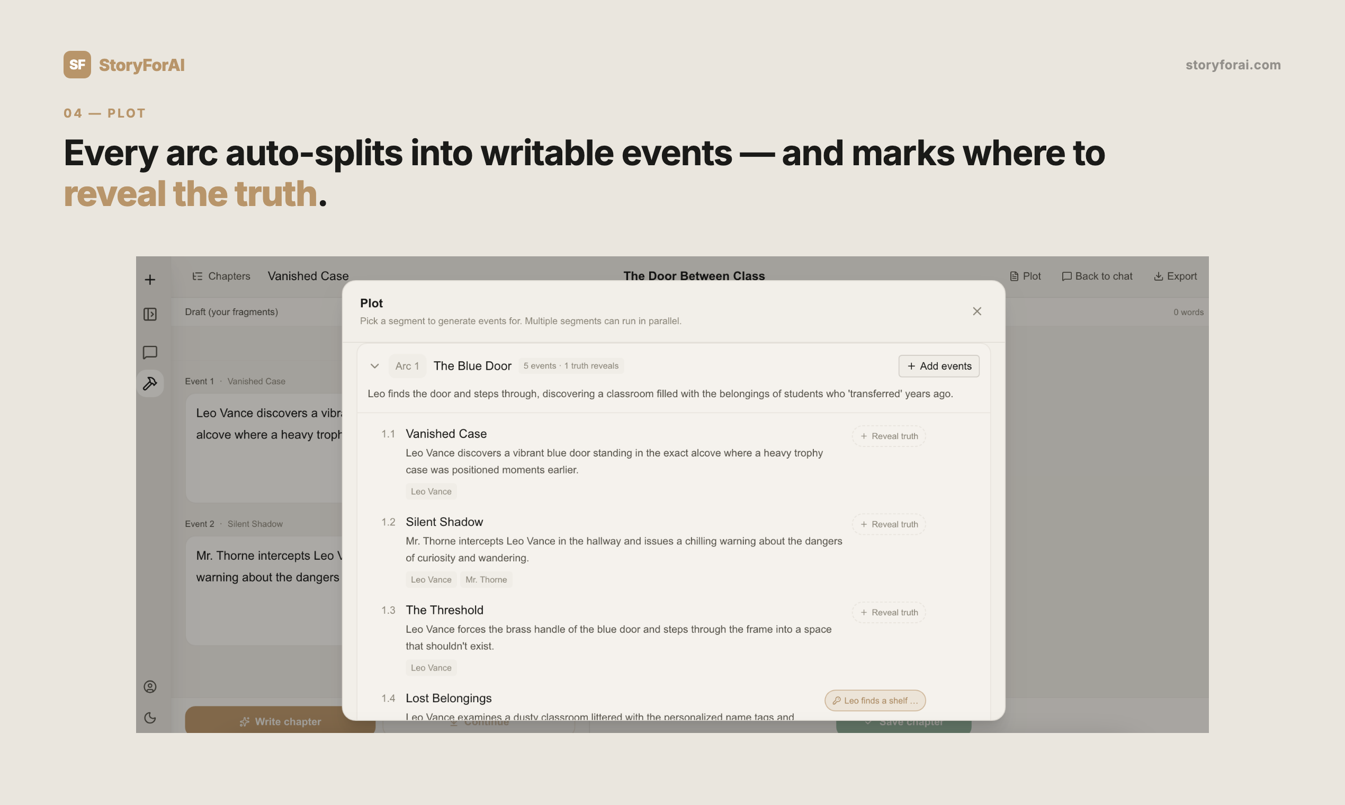Select event 1.1 Vanished Case title
The height and width of the screenshot is (805, 1345).
coord(446,434)
